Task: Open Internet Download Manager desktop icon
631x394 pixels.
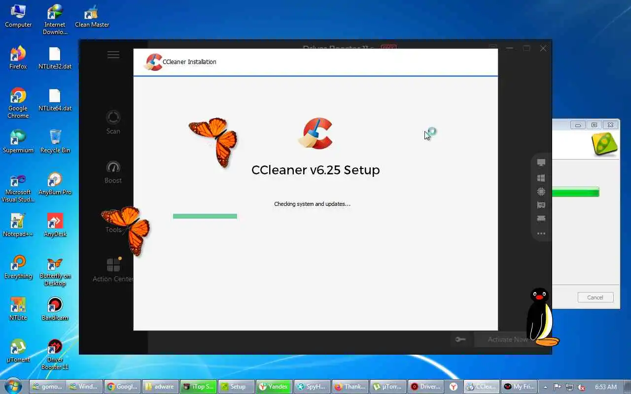Action: point(55,20)
